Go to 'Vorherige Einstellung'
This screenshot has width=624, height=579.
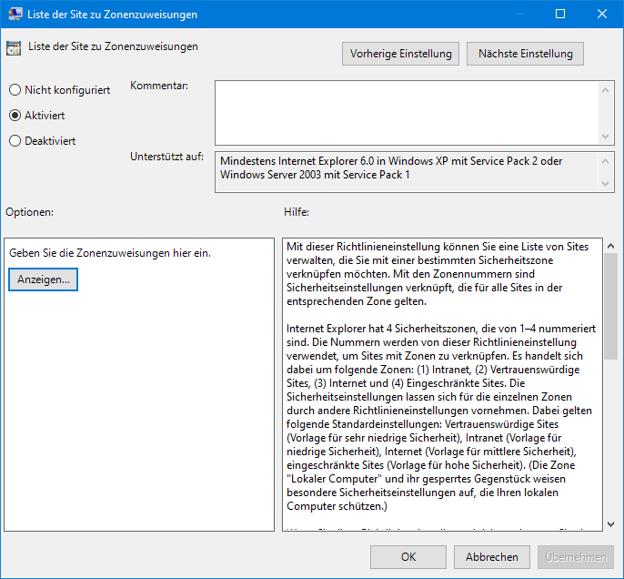pos(401,54)
